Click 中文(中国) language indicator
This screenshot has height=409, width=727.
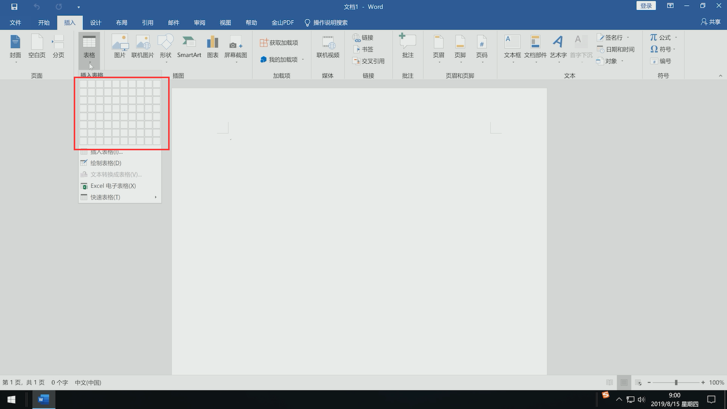pyautogui.click(x=88, y=383)
